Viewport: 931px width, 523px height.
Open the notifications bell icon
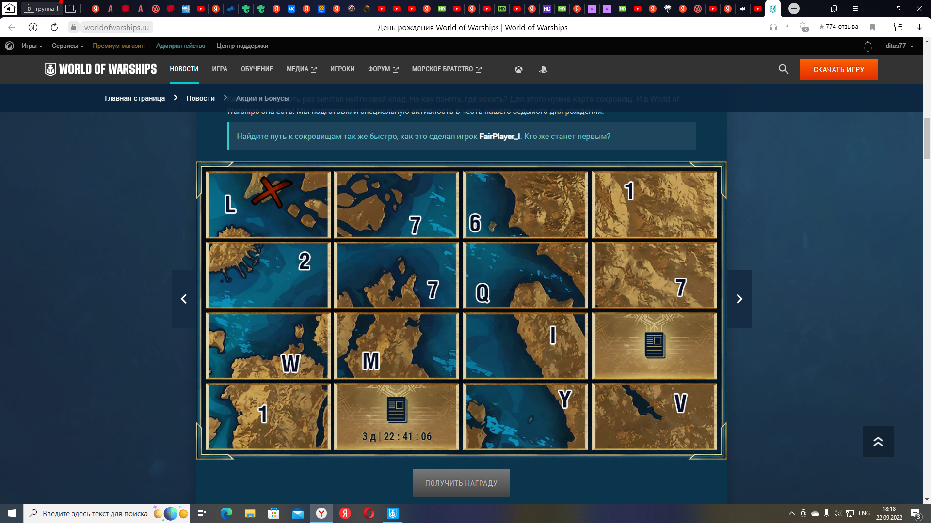tap(868, 46)
